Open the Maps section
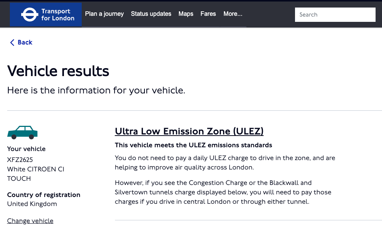This screenshot has width=382, height=229. point(186,14)
